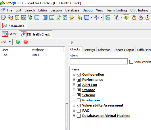Image resolution: width=151 pixels, height=130 pixels.
Task: Expand the Vulnerability Assessment tree node
Action: pos(74,105)
